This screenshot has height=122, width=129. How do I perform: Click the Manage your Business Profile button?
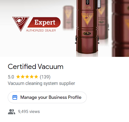pos(47,97)
